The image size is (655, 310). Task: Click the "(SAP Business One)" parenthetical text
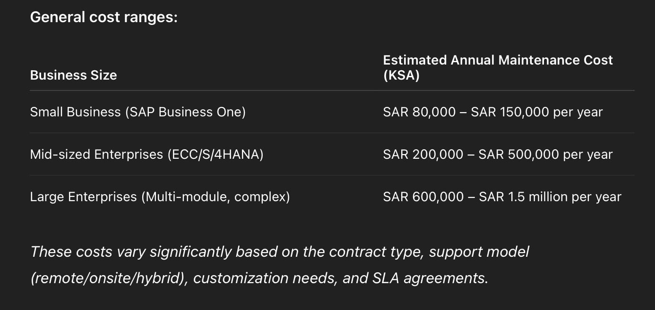click(x=185, y=112)
